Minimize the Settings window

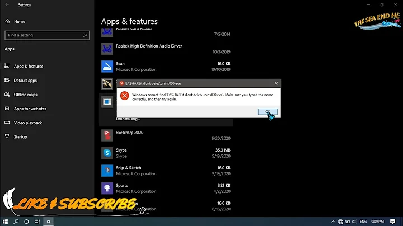point(368,4)
